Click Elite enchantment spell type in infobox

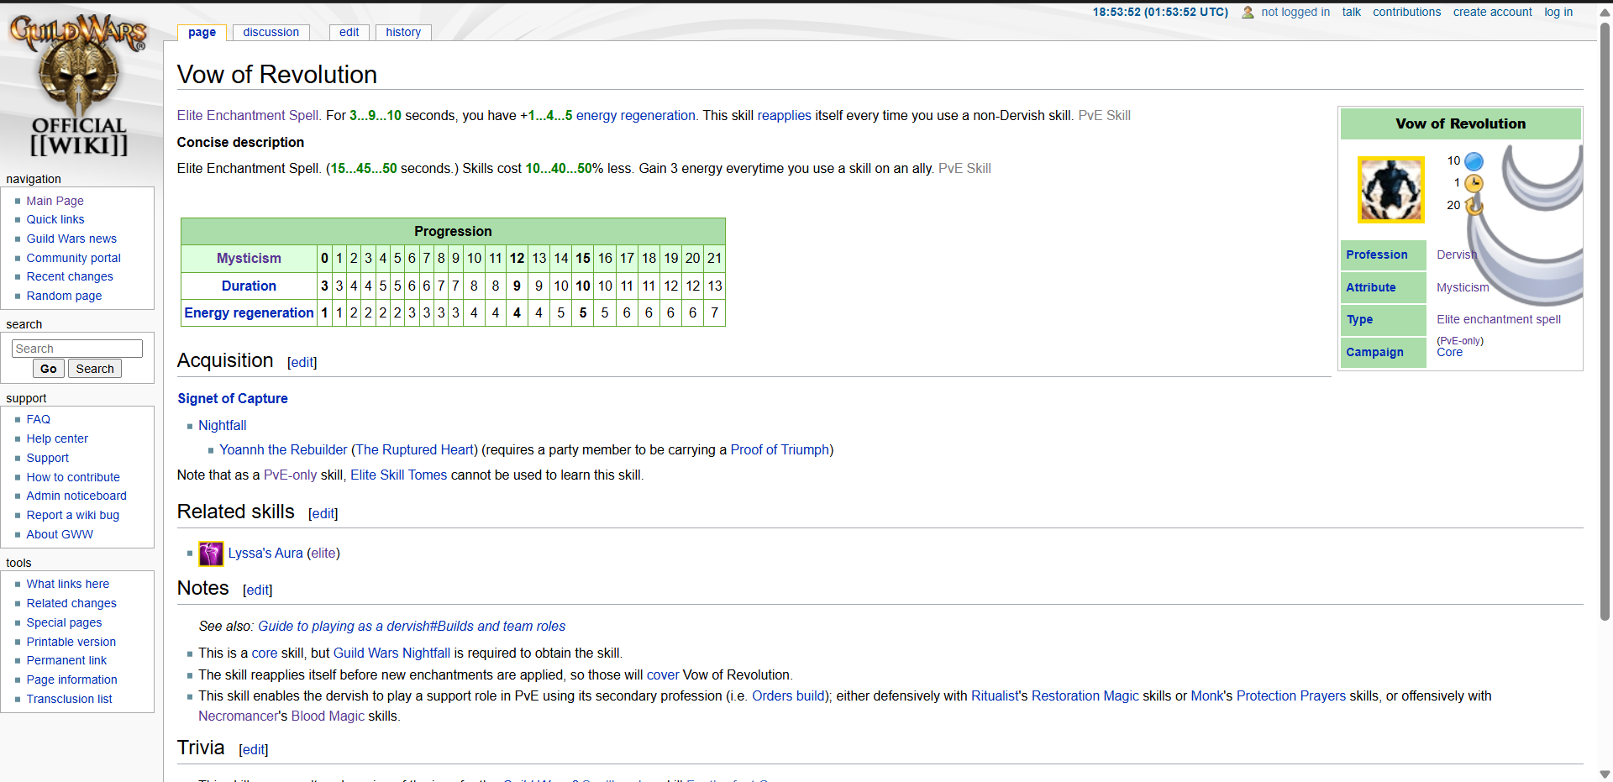point(1499,319)
